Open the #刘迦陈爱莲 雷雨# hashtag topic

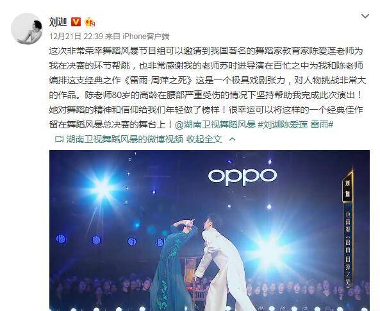[295, 124]
